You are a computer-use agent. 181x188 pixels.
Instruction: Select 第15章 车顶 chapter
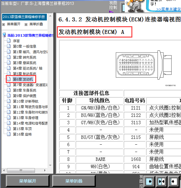(22, 129)
